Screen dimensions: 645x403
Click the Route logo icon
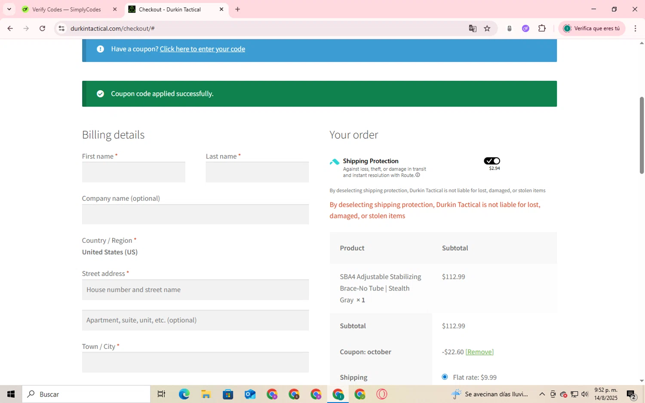(x=335, y=162)
